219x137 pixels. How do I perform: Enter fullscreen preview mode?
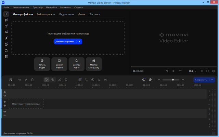click(207, 71)
